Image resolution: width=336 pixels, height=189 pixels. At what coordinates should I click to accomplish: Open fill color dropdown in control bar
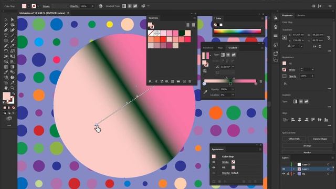point(28,6)
